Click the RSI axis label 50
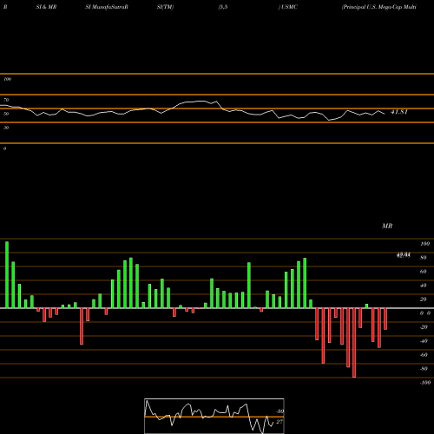 (6, 114)
